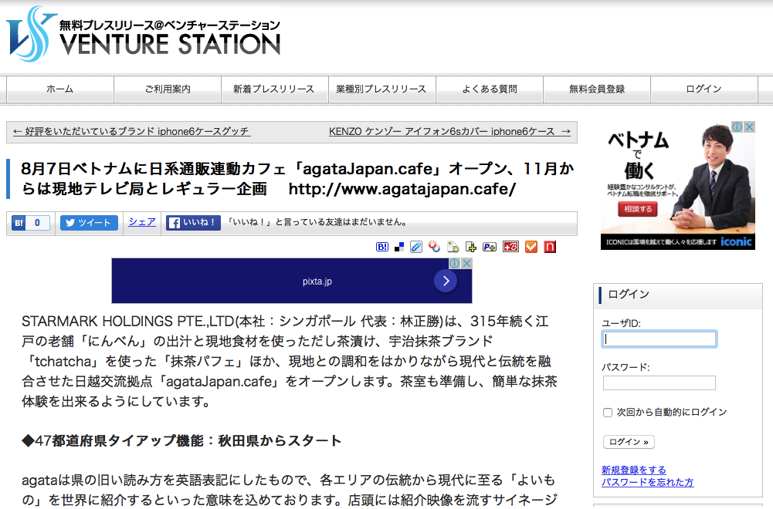Click the heading ◆47都道府県タイアップ機能：秋田県からスタート
773x509 pixels.
tap(181, 440)
